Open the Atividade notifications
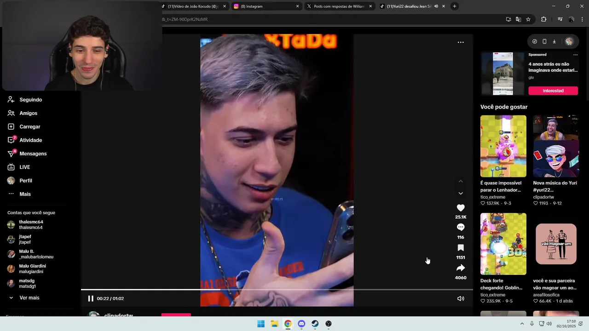 [30, 140]
